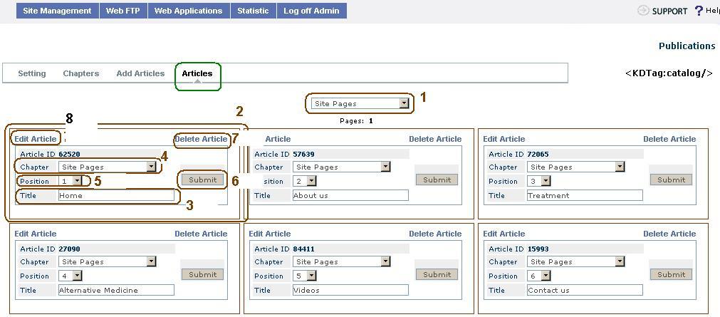Click the Help question mark icon
Image resolution: width=720 pixels, height=317 pixels.
699,11
